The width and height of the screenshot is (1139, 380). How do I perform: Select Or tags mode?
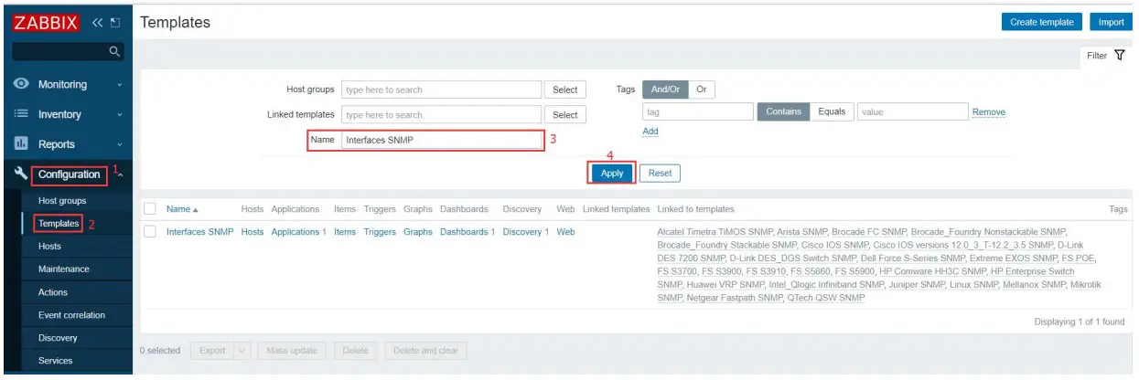(x=701, y=90)
